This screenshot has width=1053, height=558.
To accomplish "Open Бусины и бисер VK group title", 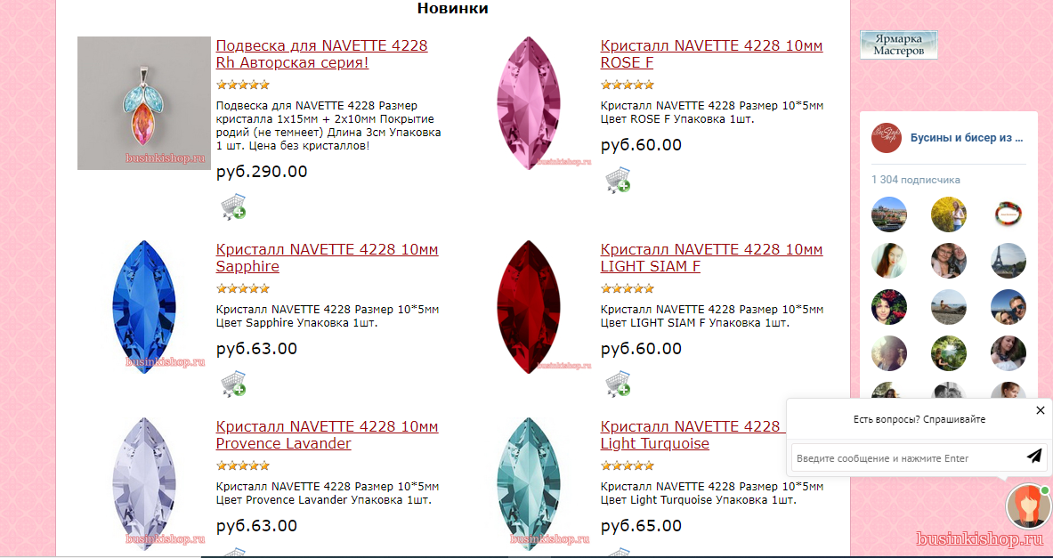I will [967, 138].
